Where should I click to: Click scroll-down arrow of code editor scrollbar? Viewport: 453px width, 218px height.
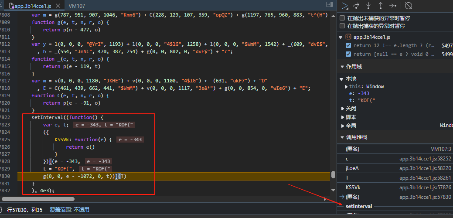333,190
